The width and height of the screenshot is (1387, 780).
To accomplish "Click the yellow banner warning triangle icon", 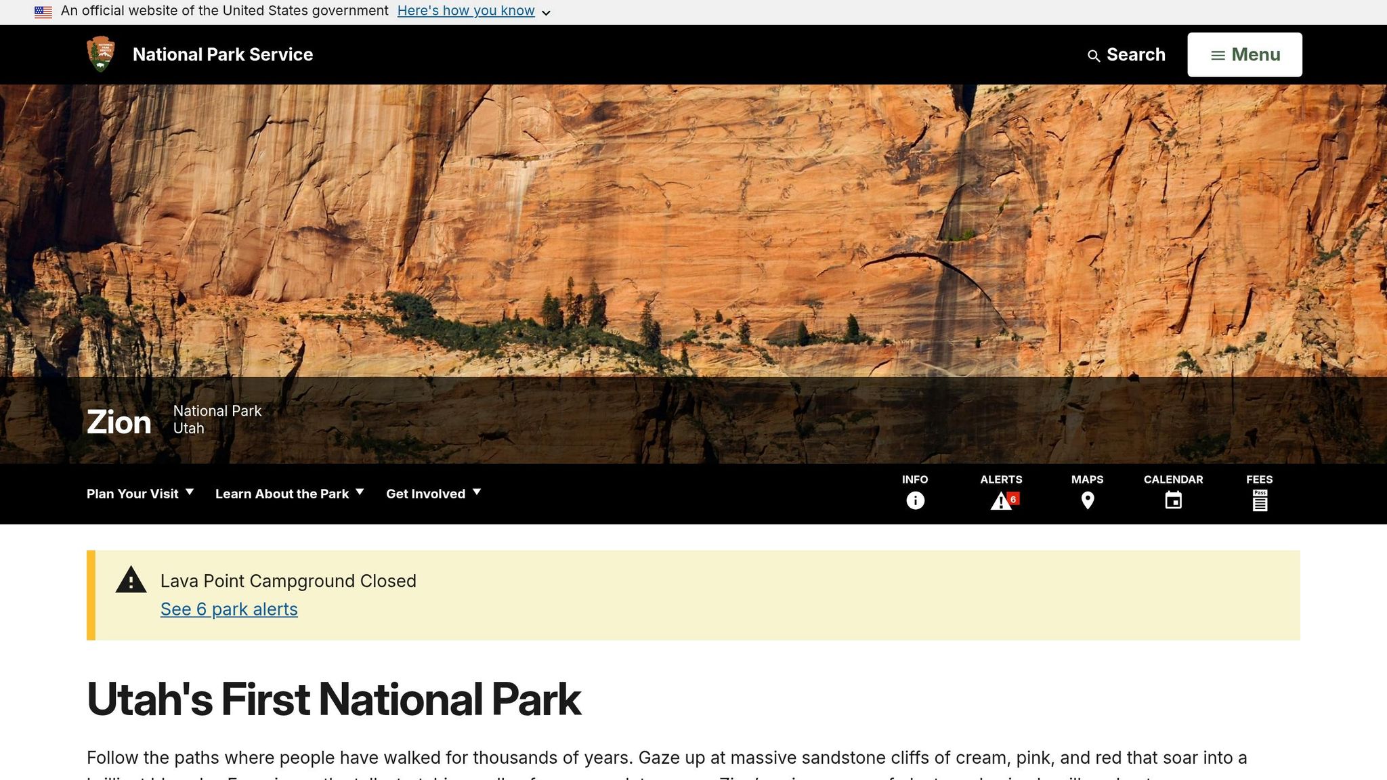I will 131,580.
